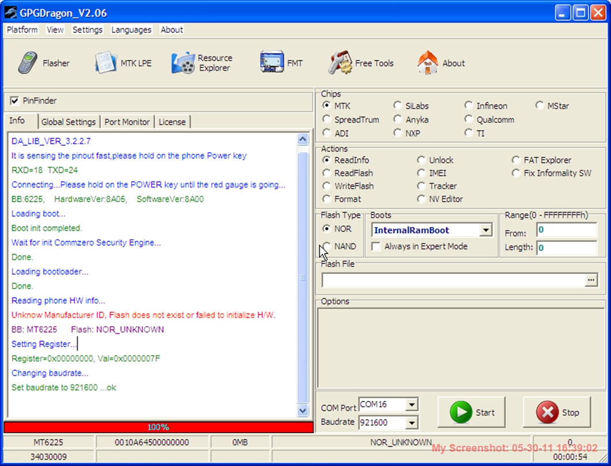Image resolution: width=611 pixels, height=466 pixels.
Task: Open the View menu
Action: 55,29
